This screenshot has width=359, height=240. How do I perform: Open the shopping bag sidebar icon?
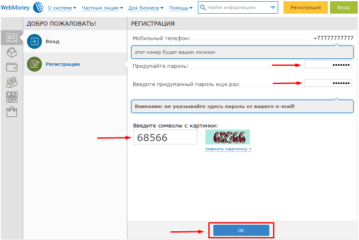[12, 112]
